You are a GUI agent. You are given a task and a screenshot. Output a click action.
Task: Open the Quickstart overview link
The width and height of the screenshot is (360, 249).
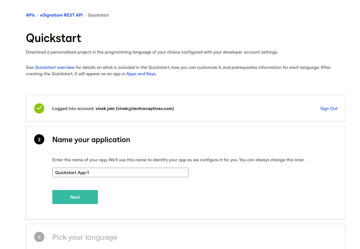[55, 68]
